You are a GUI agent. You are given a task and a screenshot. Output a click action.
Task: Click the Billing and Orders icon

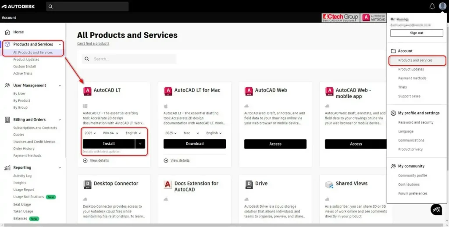click(7, 120)
